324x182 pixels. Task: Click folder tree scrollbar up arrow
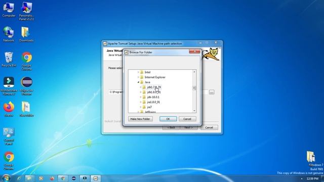[x=194, y=72]
